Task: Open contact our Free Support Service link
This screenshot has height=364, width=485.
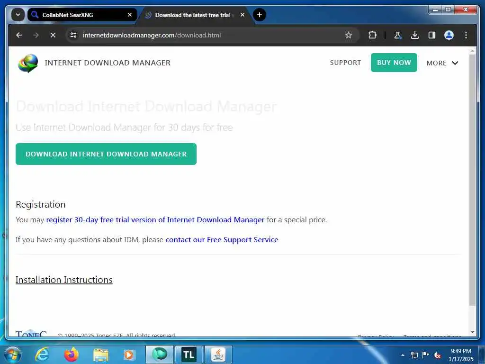Action: click(222, 239)
